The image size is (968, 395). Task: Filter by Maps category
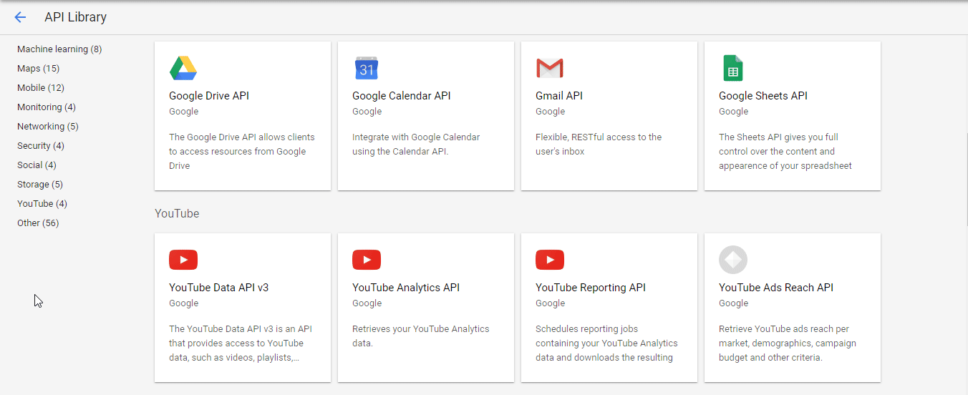38,69
